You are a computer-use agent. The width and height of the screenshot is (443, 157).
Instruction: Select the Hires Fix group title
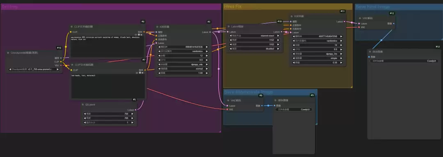[x=233, y=6]
